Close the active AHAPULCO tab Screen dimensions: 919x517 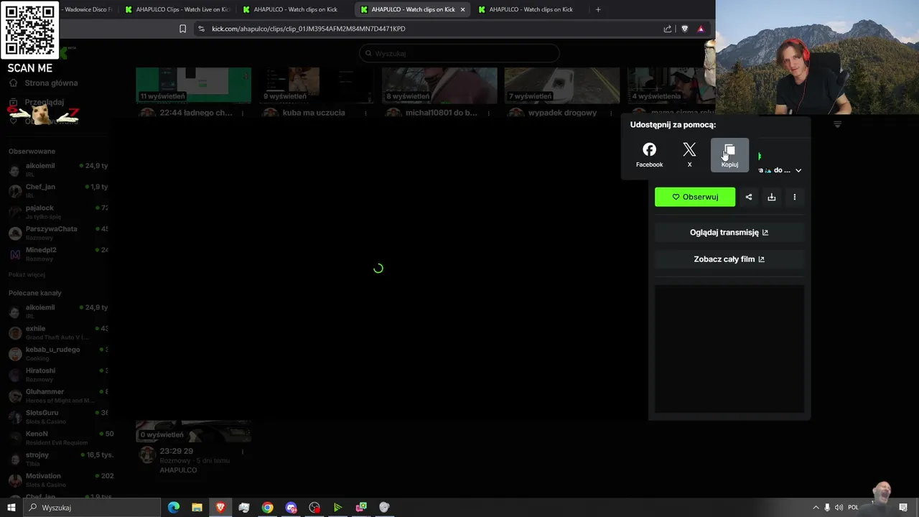(462, 9)
